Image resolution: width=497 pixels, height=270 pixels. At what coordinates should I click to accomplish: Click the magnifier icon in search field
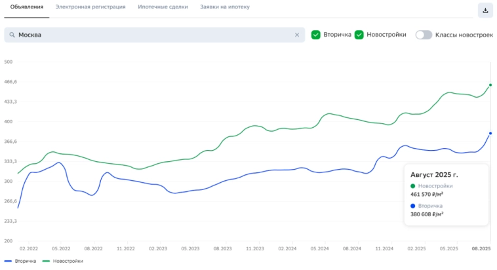click(12, 35)
